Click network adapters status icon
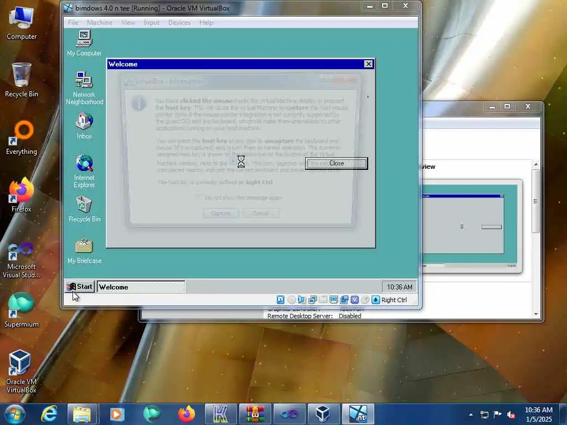This screenshot has width=567, height=425. [312, 299]
